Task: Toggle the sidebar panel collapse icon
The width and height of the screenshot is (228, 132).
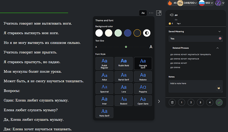Action: coord(159,13)
